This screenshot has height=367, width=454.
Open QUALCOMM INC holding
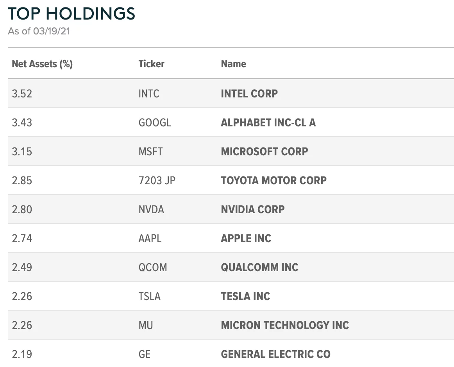[259, 267]
